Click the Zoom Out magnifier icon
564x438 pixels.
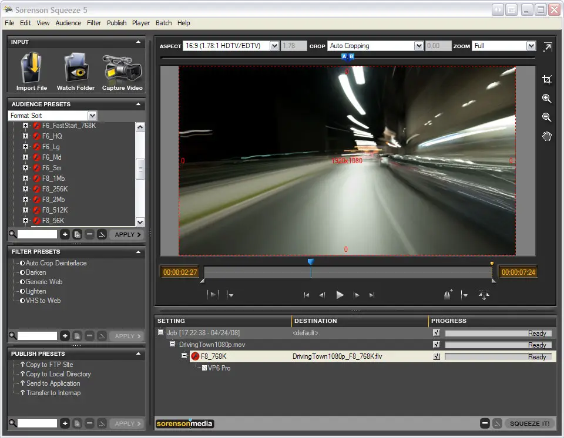[x=547, y=117]
